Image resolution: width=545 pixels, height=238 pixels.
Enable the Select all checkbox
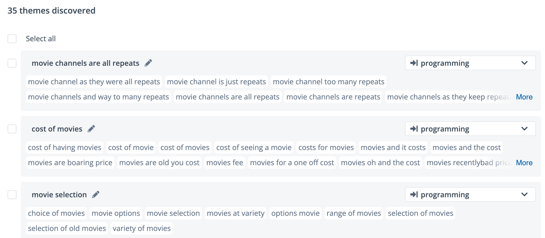[x=12, y=38]
